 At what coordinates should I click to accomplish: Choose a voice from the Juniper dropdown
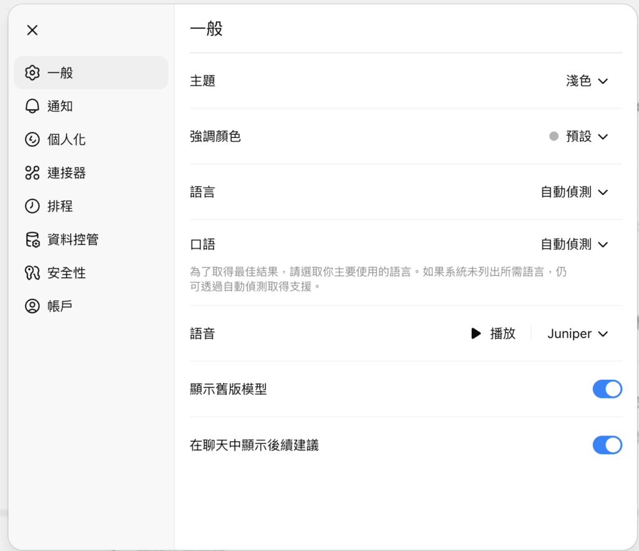coord(577,334)
